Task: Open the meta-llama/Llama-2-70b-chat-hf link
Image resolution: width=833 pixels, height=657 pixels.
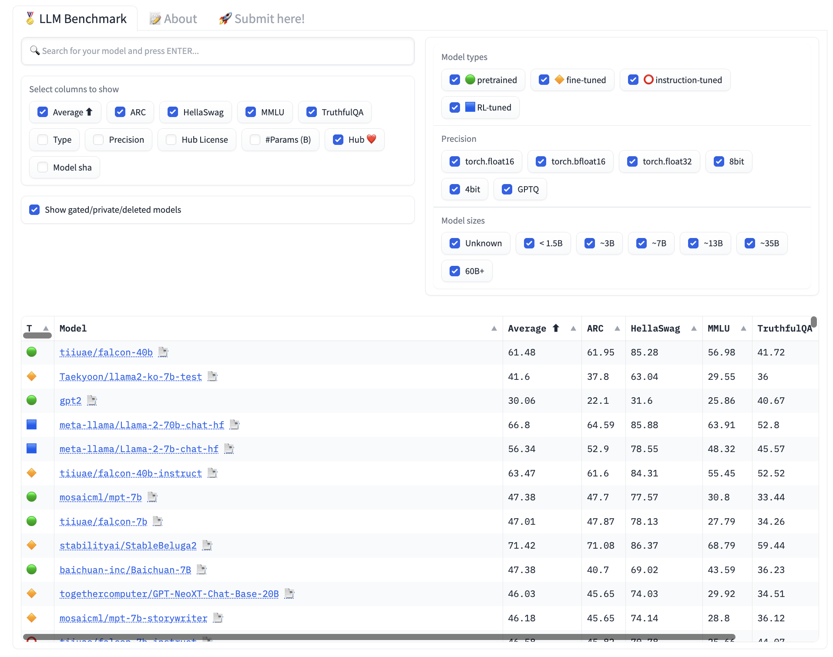Action: click(x=142, y=425)
